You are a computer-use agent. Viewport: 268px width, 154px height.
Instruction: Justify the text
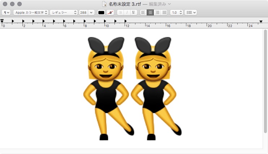tap(164, 13)
